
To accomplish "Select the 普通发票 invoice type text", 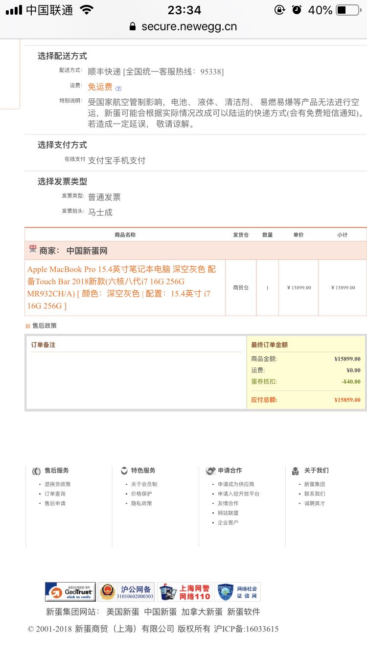I will [x=104, y=197].
